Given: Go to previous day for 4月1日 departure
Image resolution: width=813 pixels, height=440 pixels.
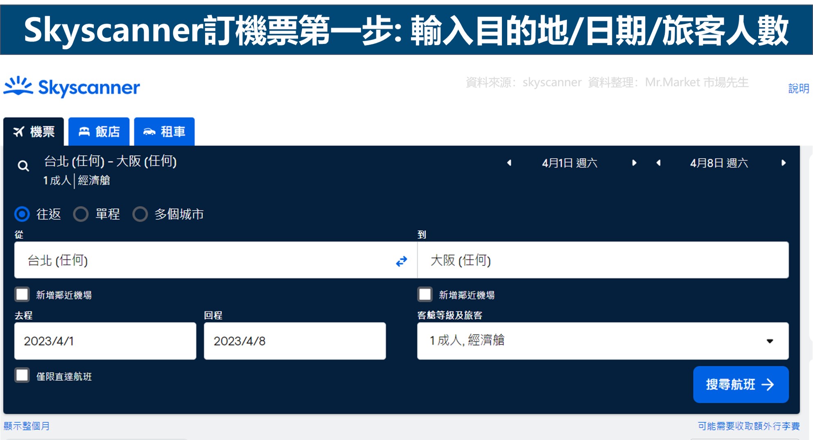Looking at the screenshot, I should click(x=509, y=163).
